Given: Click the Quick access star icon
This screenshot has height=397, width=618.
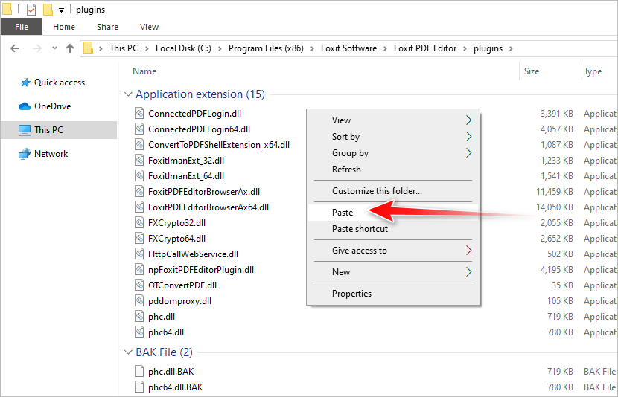Looking at the screenshot, I should (25, 83).
